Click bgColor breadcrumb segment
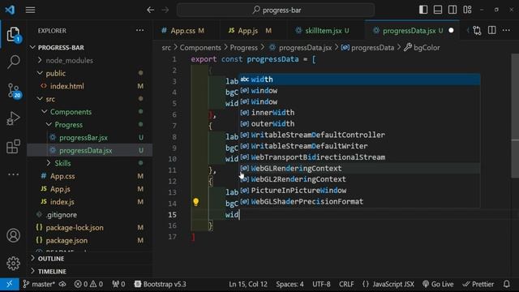The height and width of the screenshot is (292, 519). (427, 48)
